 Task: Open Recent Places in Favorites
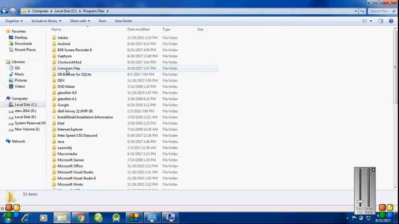pyautogui.click(x=25, y=50)
